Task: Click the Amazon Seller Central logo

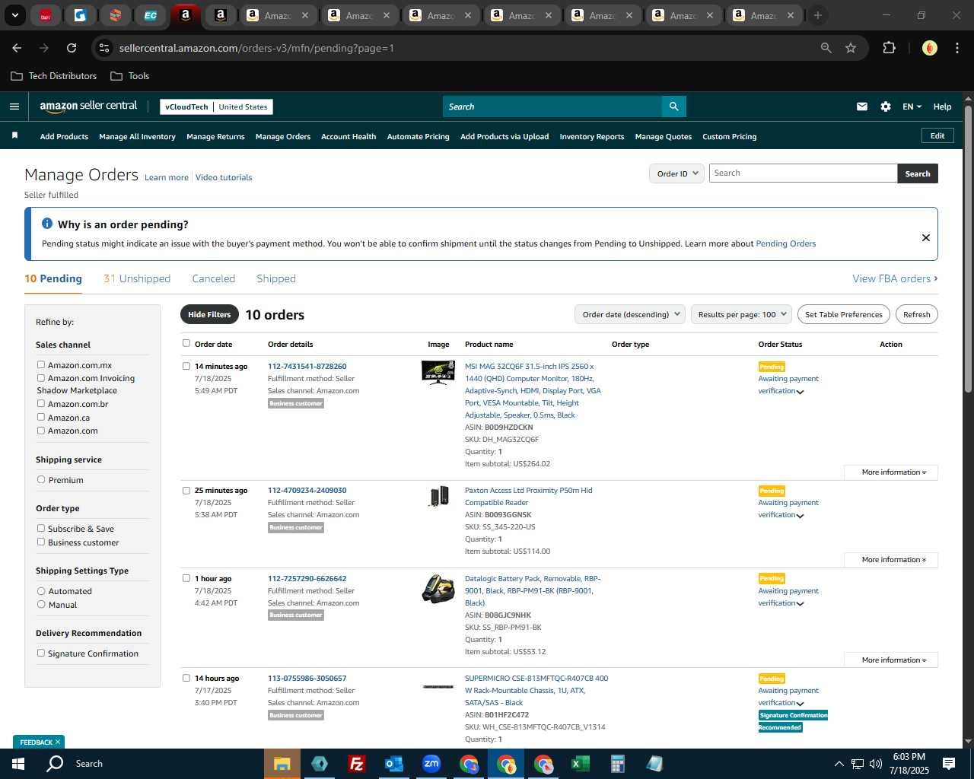Action: coord(88,107)
